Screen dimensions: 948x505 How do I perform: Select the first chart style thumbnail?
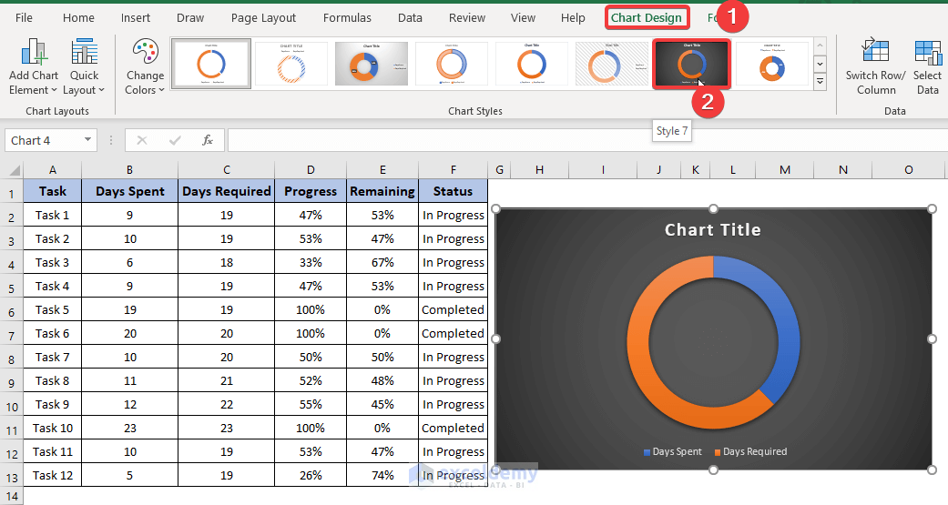click(211, 64)
